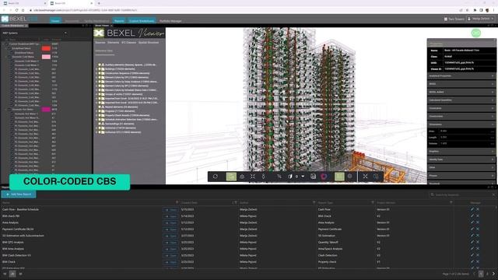Click the edit pencil for Cash Flow report
The width and height of the screenshot is (498, 280).
click(472, 209)
